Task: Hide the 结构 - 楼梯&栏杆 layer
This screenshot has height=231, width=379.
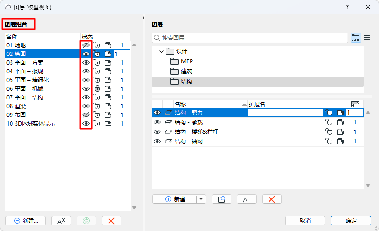Action: click(x=157, y=132)
